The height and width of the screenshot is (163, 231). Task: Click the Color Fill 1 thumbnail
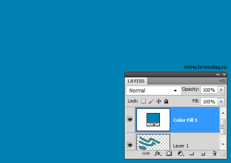153,120
